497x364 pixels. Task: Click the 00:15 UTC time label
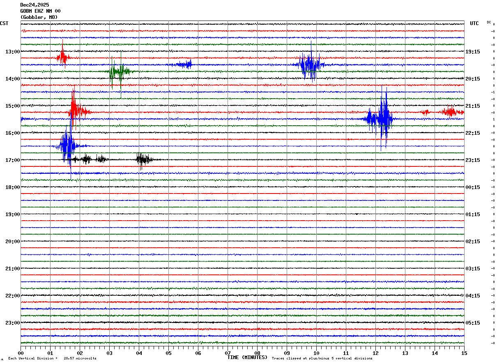[x=473, y=187]
